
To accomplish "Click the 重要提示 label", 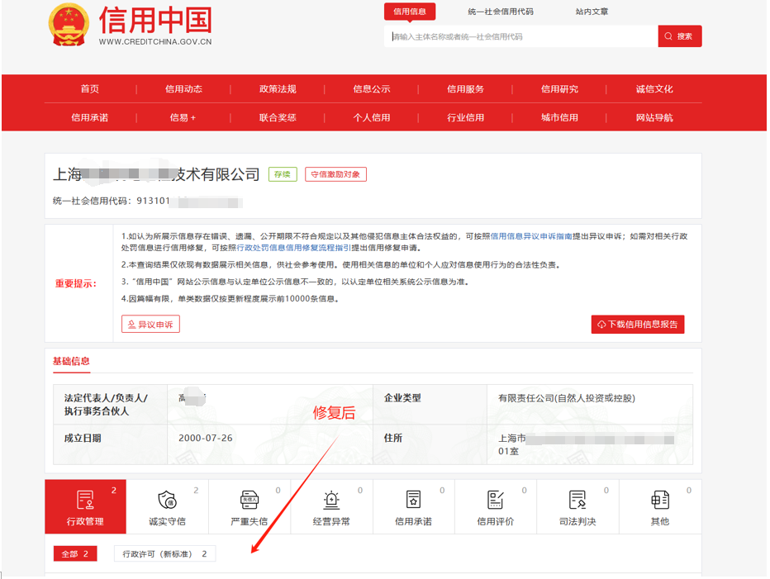I will tap(76, 283).
